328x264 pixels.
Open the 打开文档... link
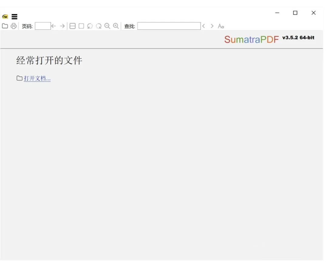37,79
